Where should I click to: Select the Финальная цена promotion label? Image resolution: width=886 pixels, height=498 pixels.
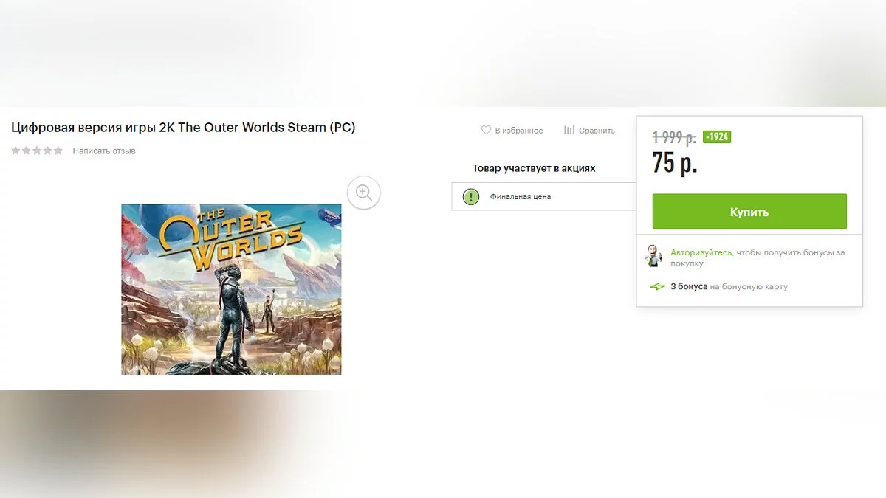click(521, 197)
